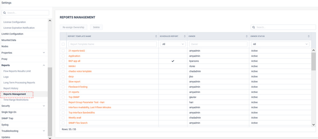Screen dimensions: 318x139
Task: Select the FlexSearchTesting row checkbox
Action: (63, 87)
